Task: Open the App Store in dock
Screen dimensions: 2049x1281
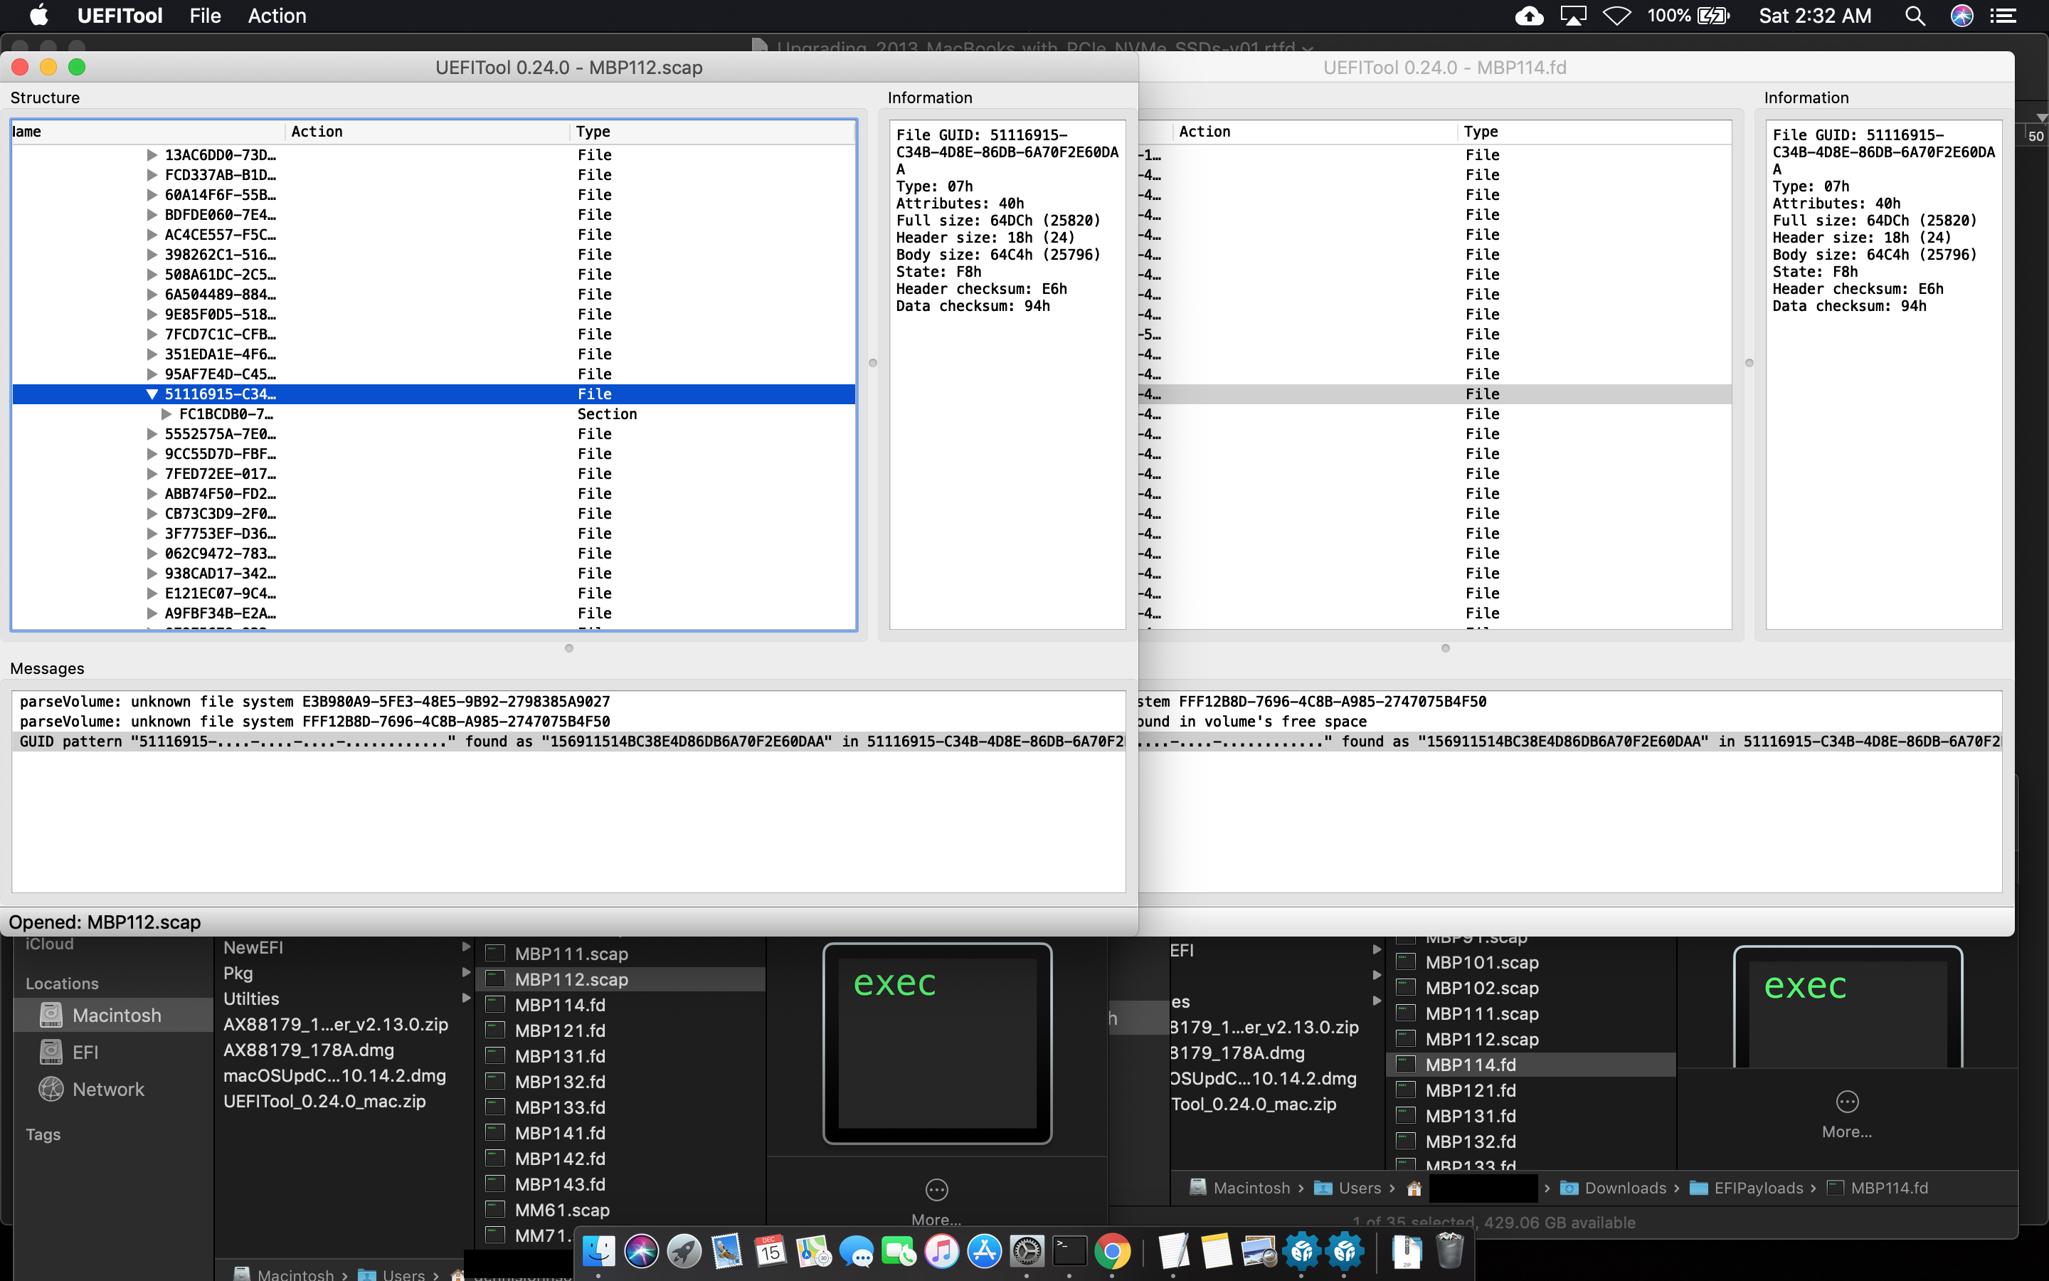Action: (984, 1250)
